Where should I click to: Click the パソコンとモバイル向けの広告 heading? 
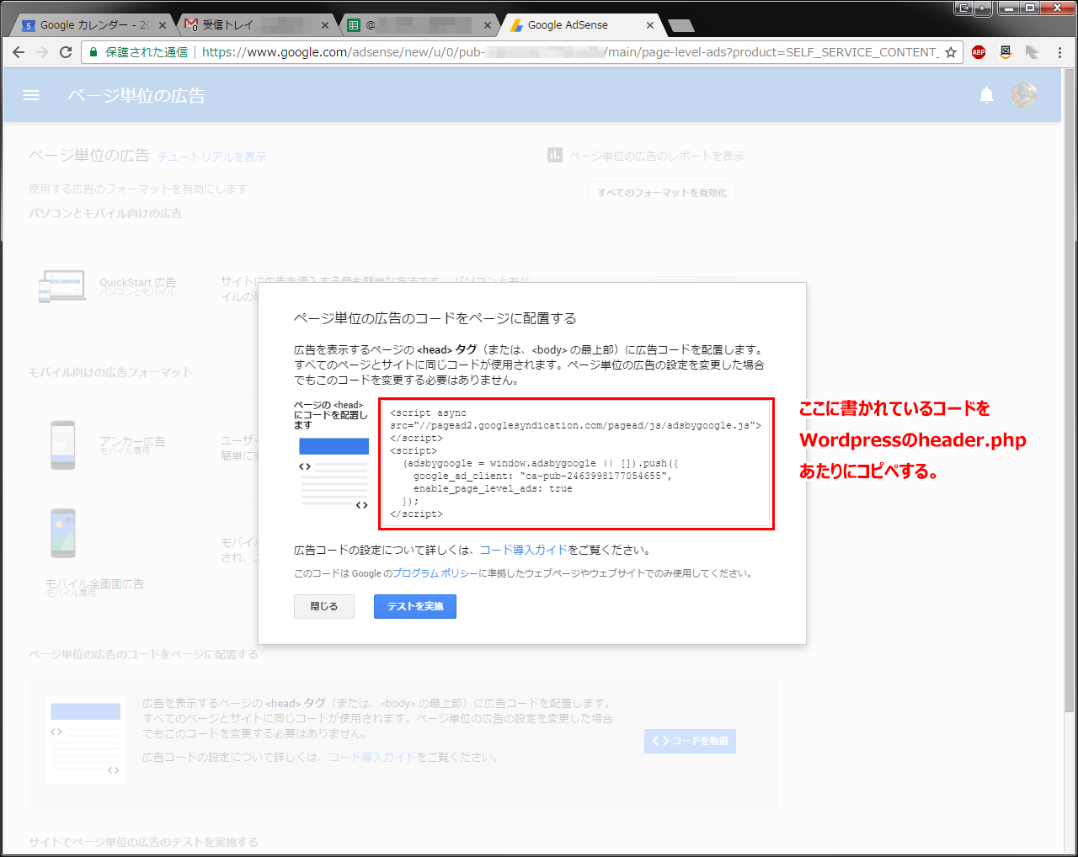pyautogui.click(x=105, y=213)
